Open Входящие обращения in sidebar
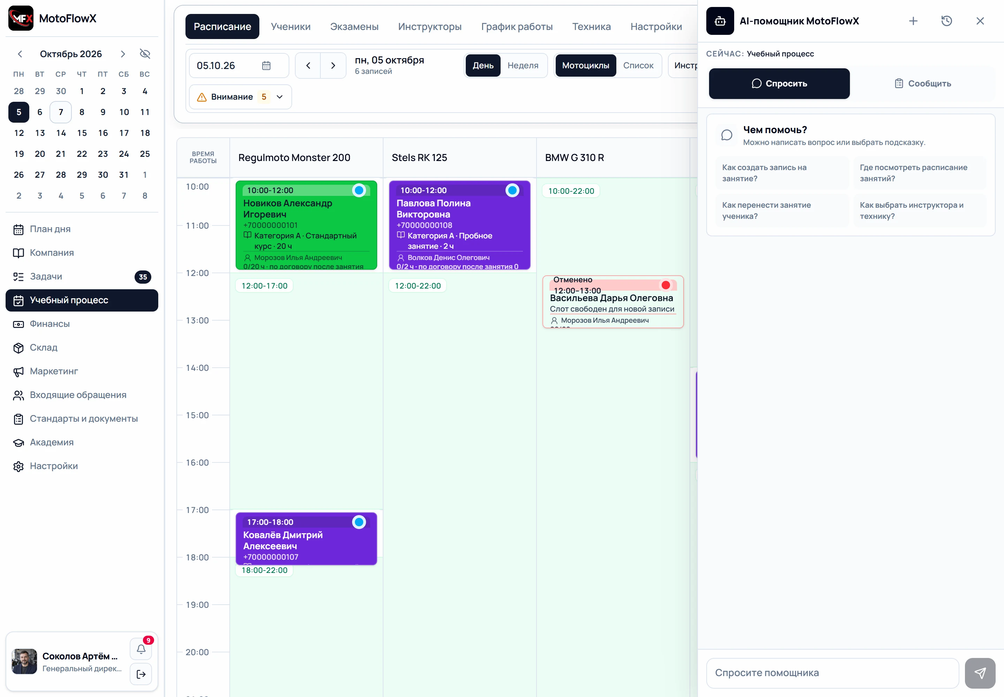 (82, 395)
